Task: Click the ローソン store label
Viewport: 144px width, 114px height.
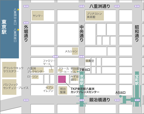Action: point(33,77)
